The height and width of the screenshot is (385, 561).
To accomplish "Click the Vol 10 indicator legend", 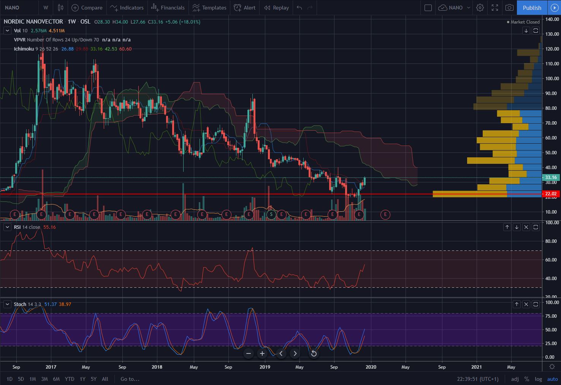I will click(x=39, y=30).
